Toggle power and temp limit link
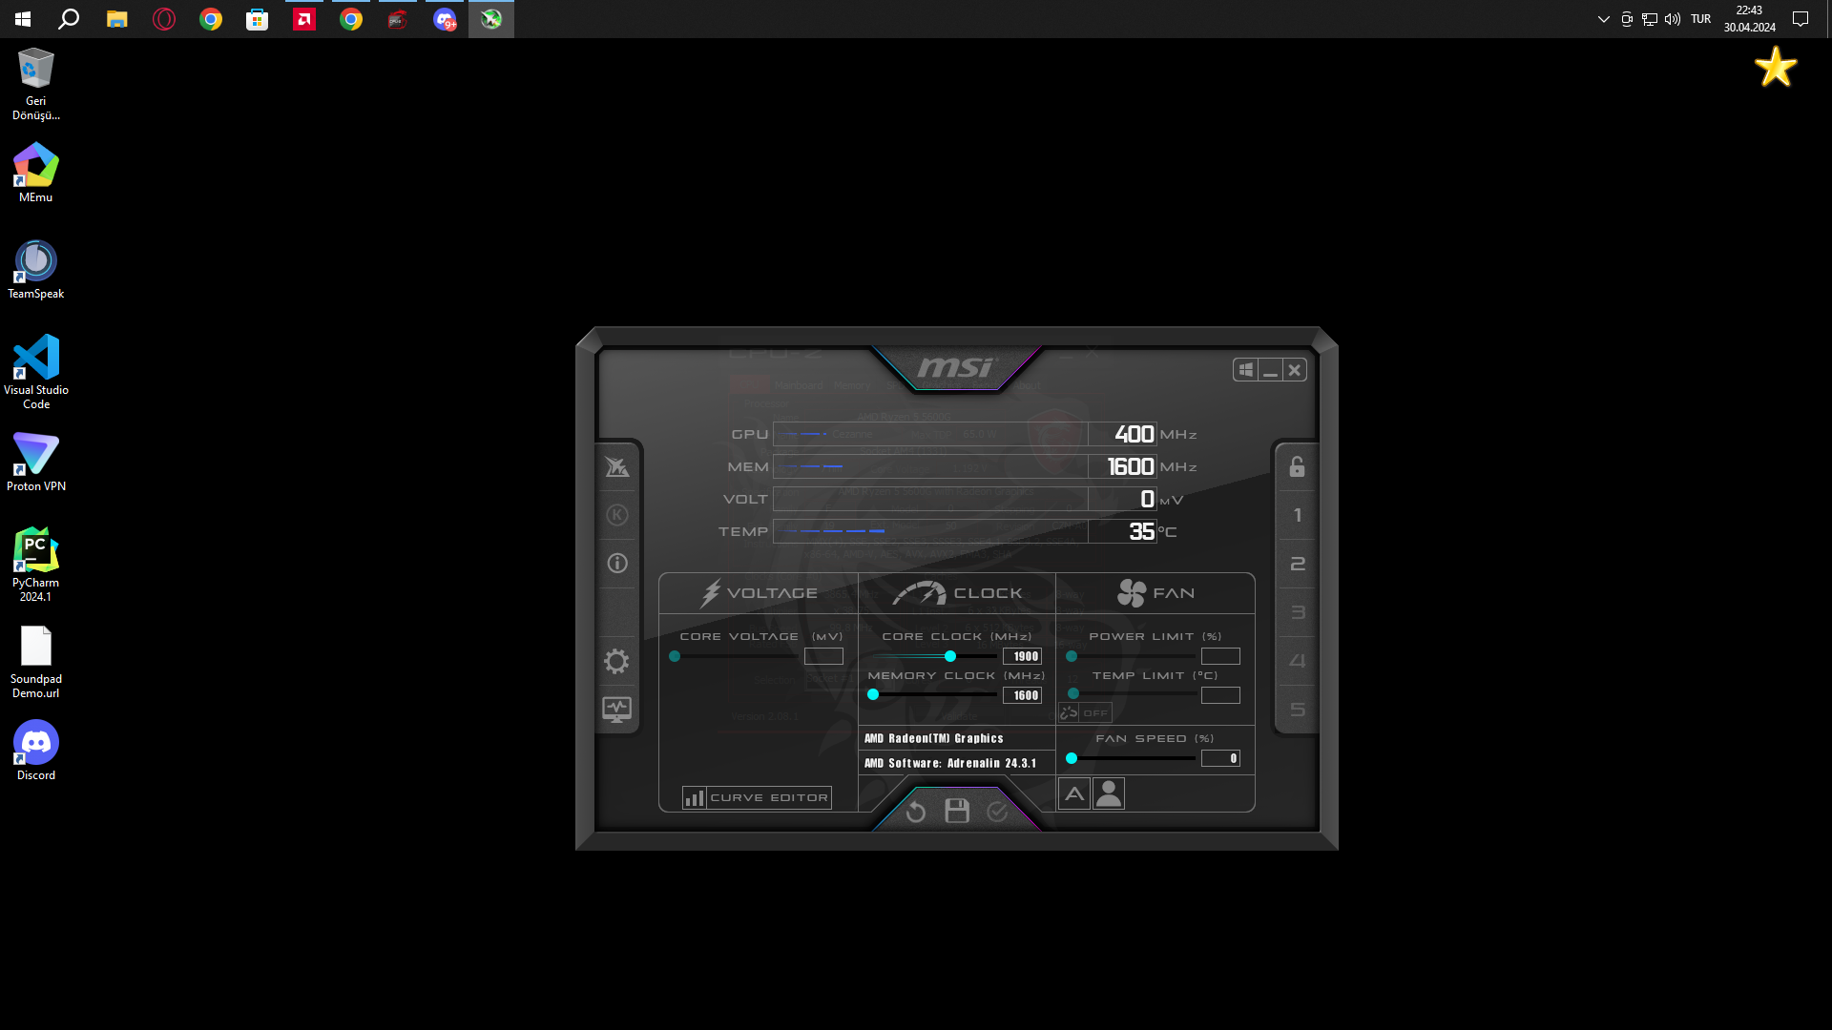The width and height of the screenshot is (1832, 1030). tap(1085, 712)
